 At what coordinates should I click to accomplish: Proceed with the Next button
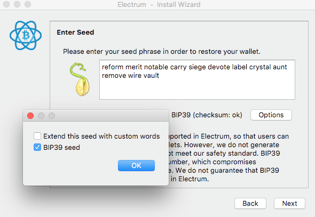(x=289, y=203)
